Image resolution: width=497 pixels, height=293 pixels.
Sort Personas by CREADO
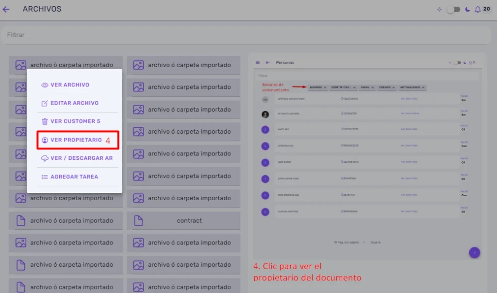coord(387,87)
